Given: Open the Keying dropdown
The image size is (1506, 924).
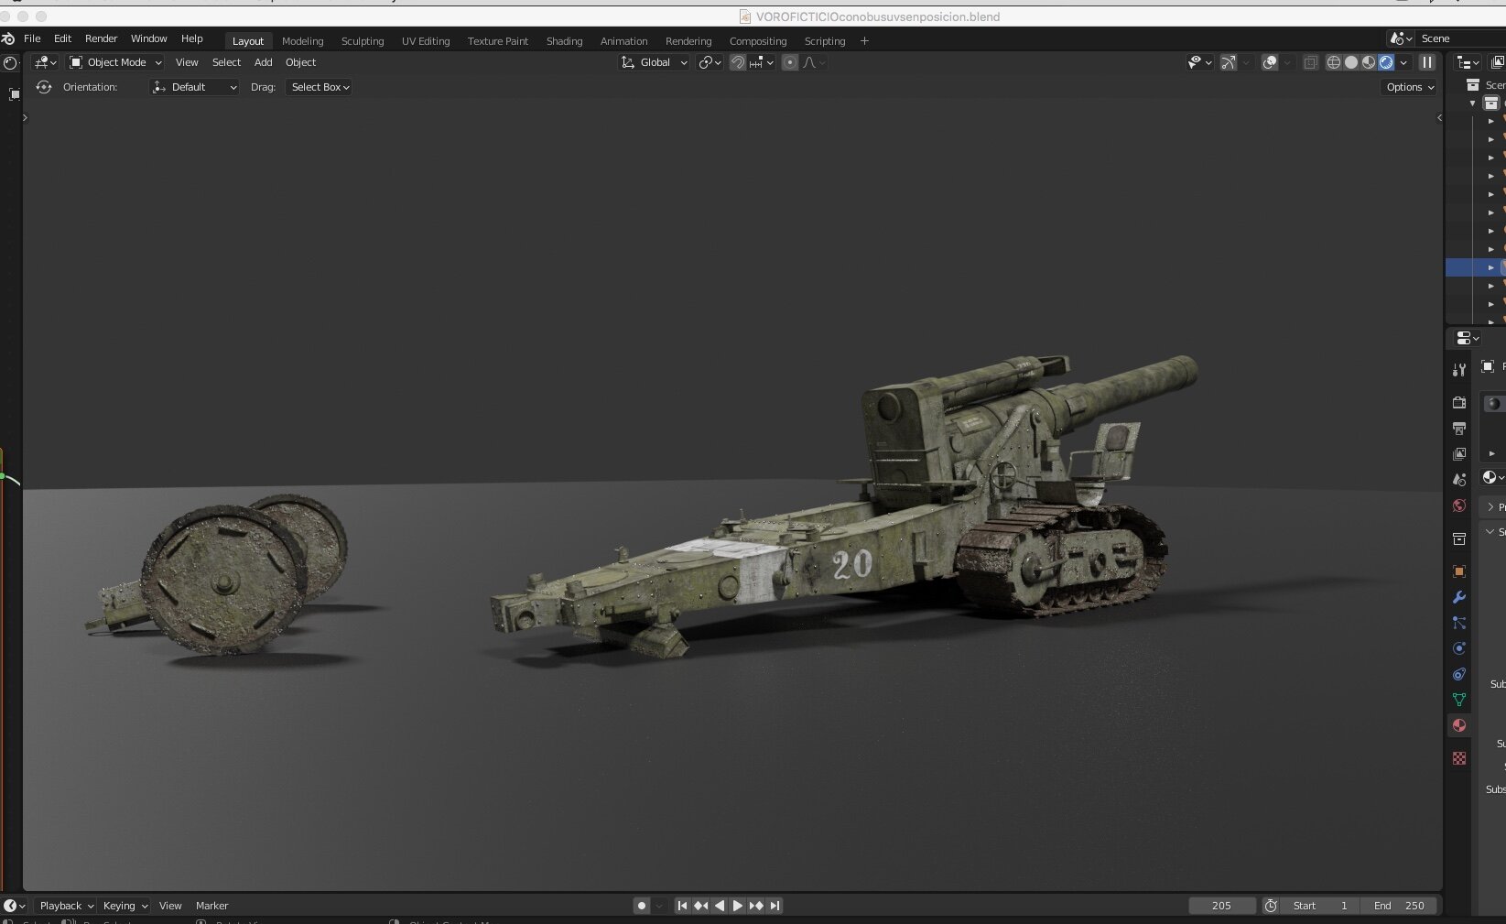Looking at the screenshot, I should coord(125,906).
